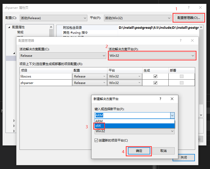This screenshot has width=210, height=169.
Task: Click the 平台 column header in project table
Action: coord(125,71)
